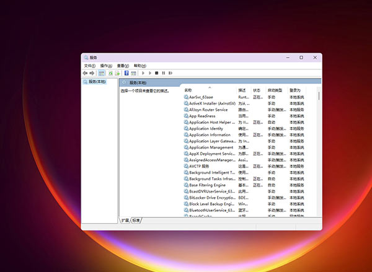
Task: Click 服务(本地) header in the details pane
Action: click(x=138, y=83)
